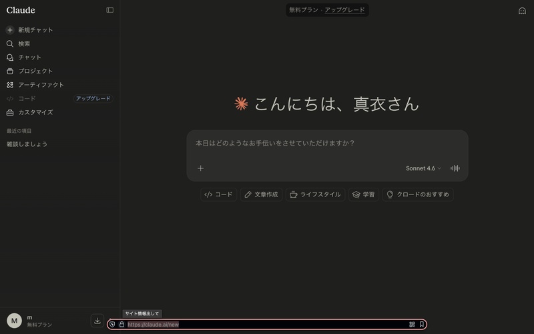The image size is (534, 334).
Task: Collapse the sidebar with the panel icon
Action: click(x=109, y=10)
